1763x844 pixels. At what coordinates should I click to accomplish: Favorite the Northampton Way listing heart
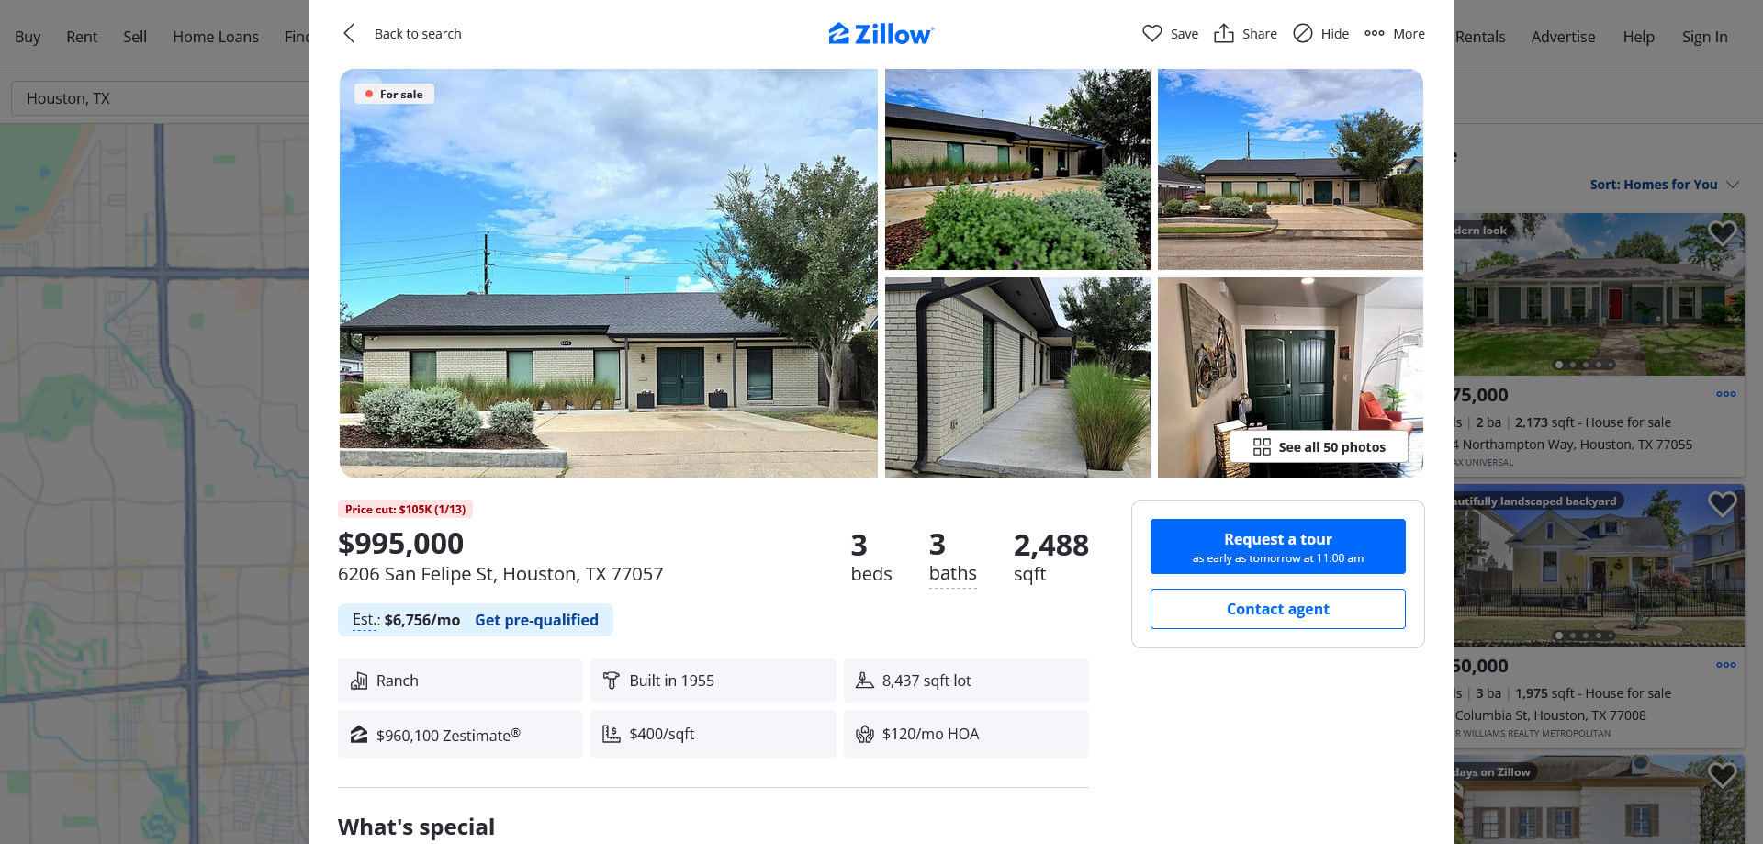pyautogui.click(x=1722, y=233)
